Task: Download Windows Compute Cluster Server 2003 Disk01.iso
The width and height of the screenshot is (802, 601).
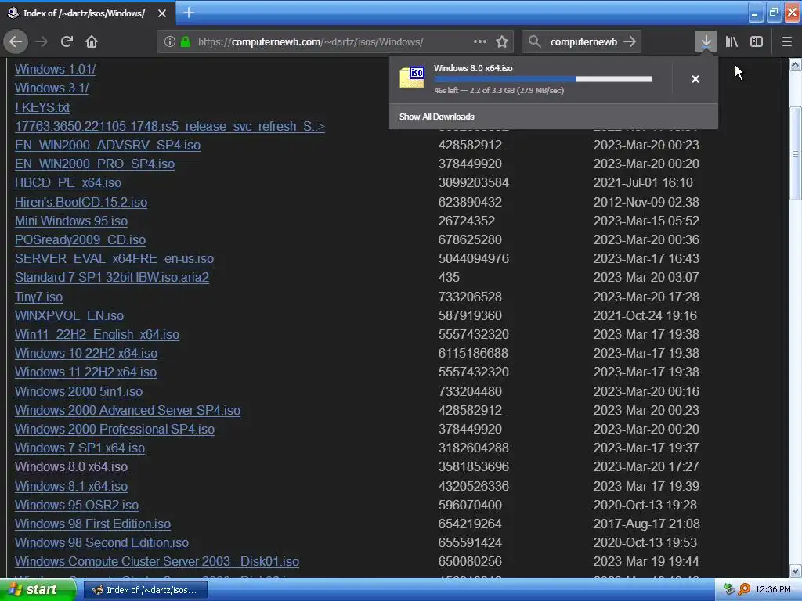Action: pos(157,562)
